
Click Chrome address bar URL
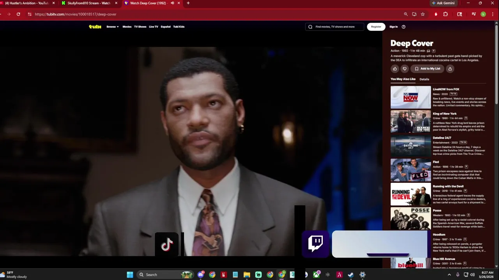click(x=76, y=14)
